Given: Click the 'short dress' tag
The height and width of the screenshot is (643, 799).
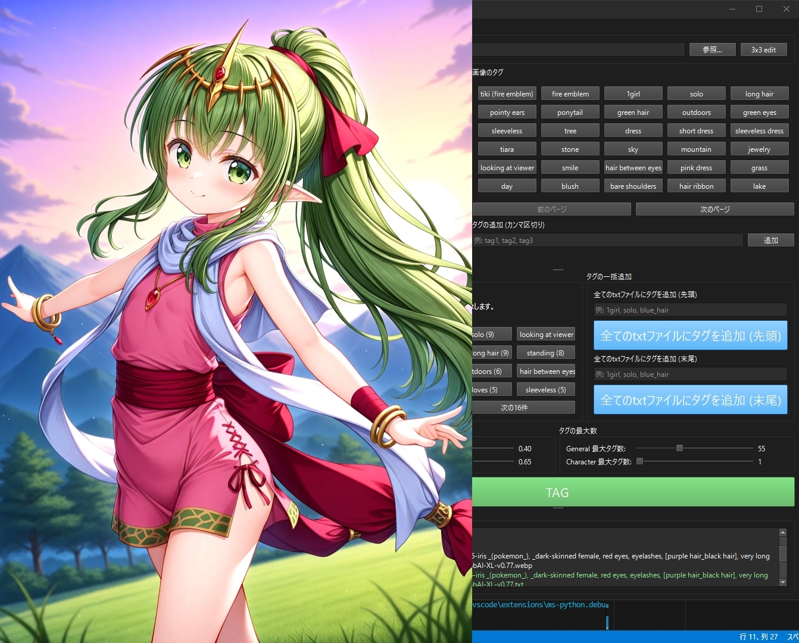Looking at the screenshot, I should click(696, 131).
